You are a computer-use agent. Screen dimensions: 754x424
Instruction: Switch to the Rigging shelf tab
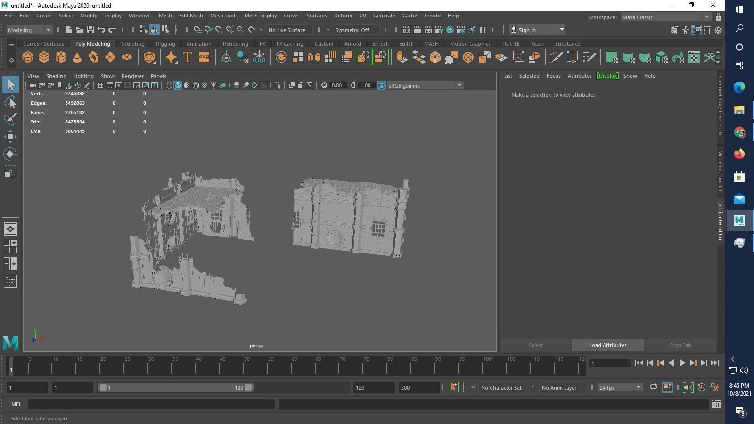point(165,44)
